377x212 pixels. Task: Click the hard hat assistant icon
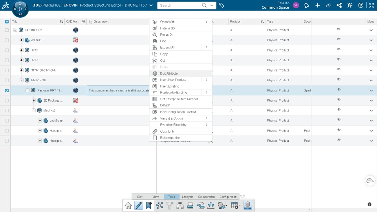370,181
